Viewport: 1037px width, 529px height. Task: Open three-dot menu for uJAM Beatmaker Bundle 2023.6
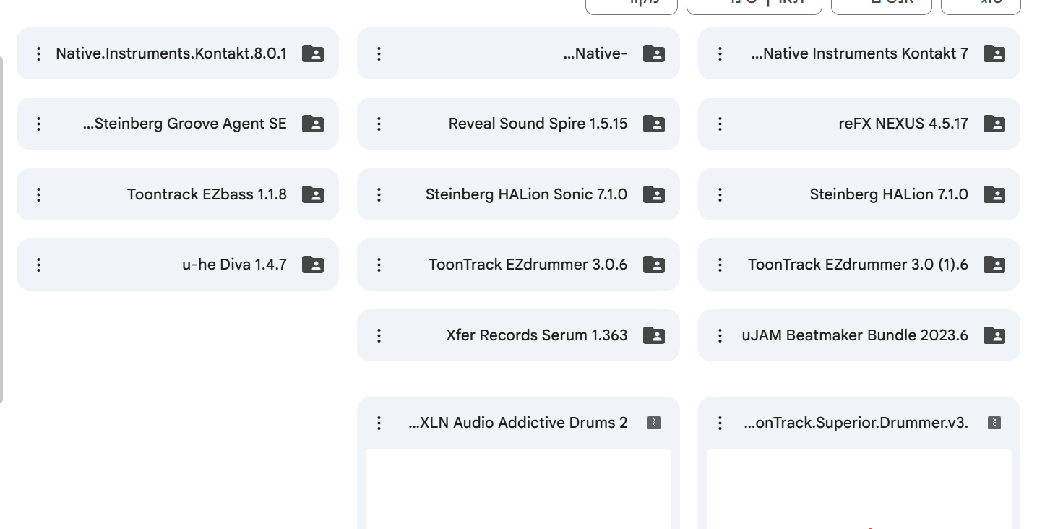click(720, 335)
